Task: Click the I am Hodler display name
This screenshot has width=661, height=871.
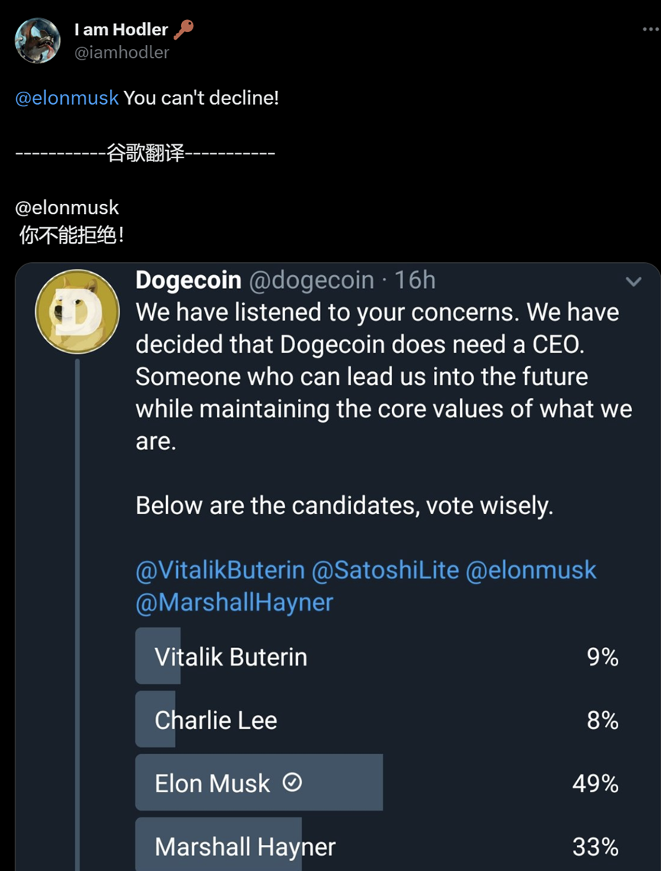Action: 121,29
